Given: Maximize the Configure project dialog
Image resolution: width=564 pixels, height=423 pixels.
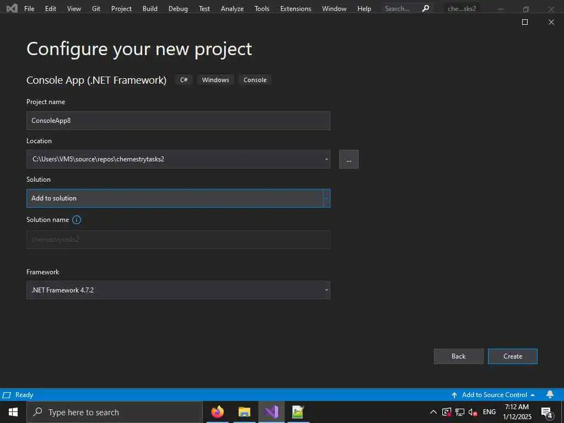Looking at the screenshot, I should (x=525, y=22).
